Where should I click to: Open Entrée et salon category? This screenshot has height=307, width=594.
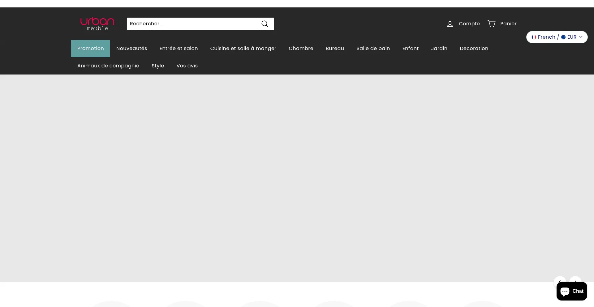click(179, 49)
